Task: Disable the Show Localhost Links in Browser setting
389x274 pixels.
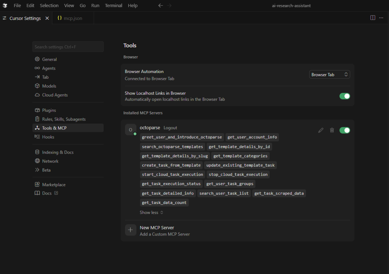Action: pos(344,96)
